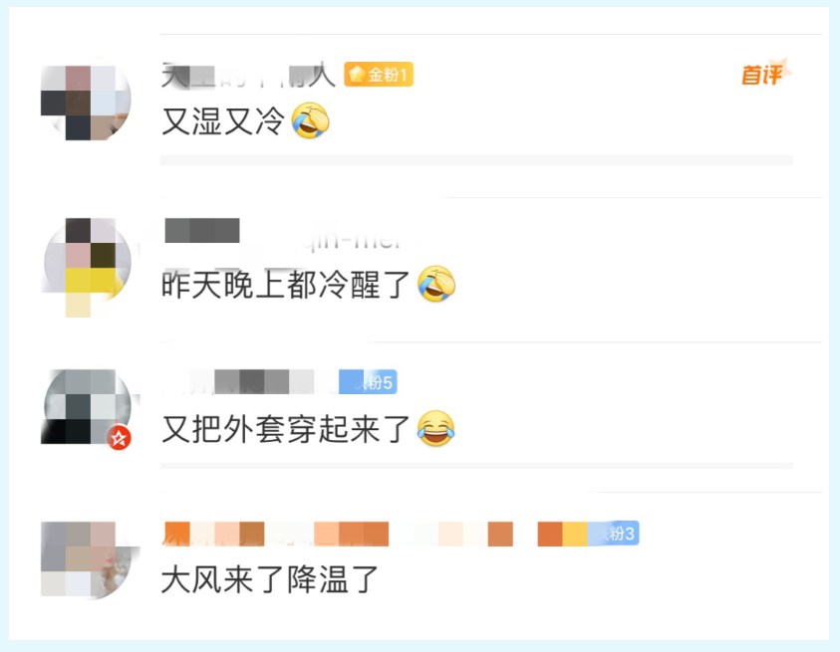Image resolution: width=840 pixels, height=652 pixels.
Task: Open the fourth commenter's avatar
Action: click(86, 559)
